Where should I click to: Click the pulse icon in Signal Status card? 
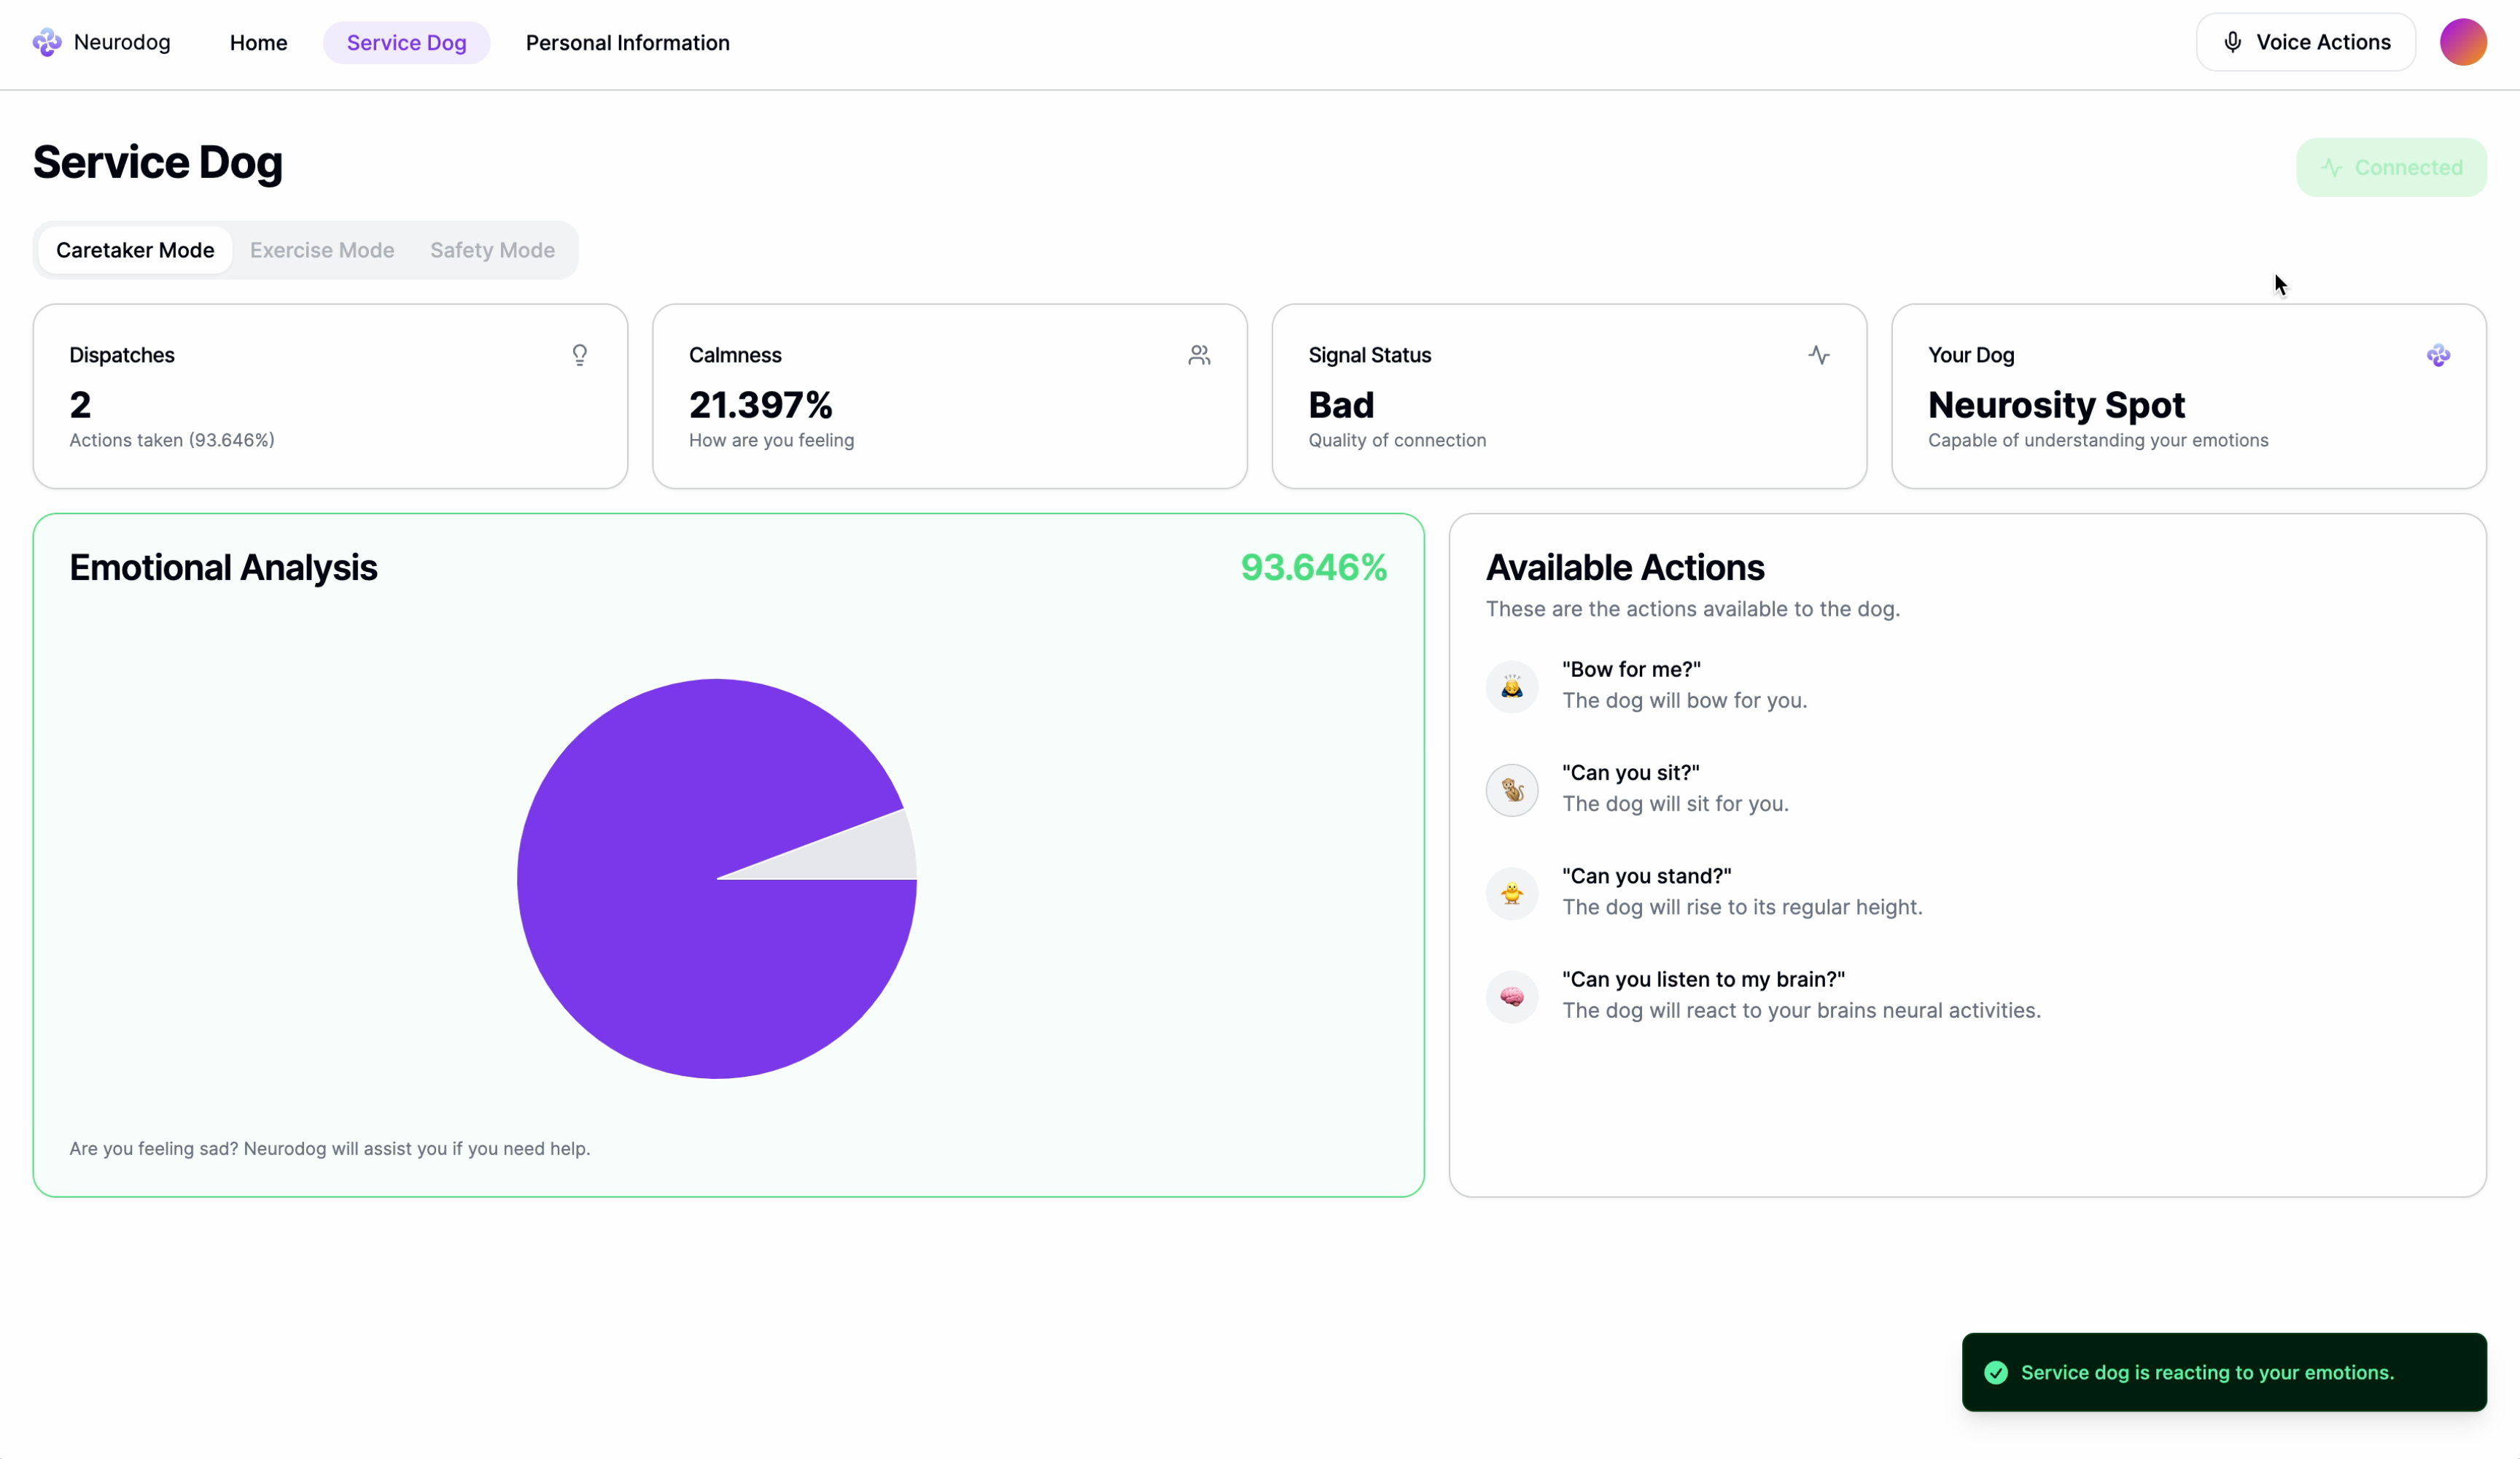click(x=1818, y=355)
